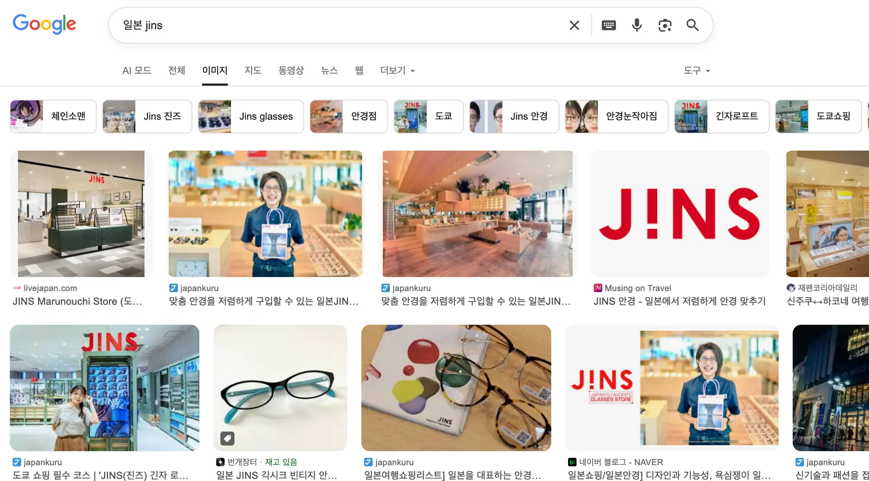
Task: Apply the 도쿄쇼핑 filter chip
Action: click(x=818, y=117)
